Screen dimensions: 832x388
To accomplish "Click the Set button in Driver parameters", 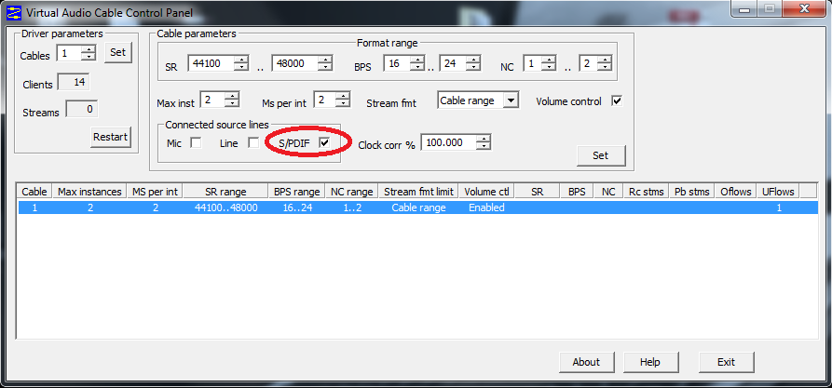I will (x=117, y=53).
